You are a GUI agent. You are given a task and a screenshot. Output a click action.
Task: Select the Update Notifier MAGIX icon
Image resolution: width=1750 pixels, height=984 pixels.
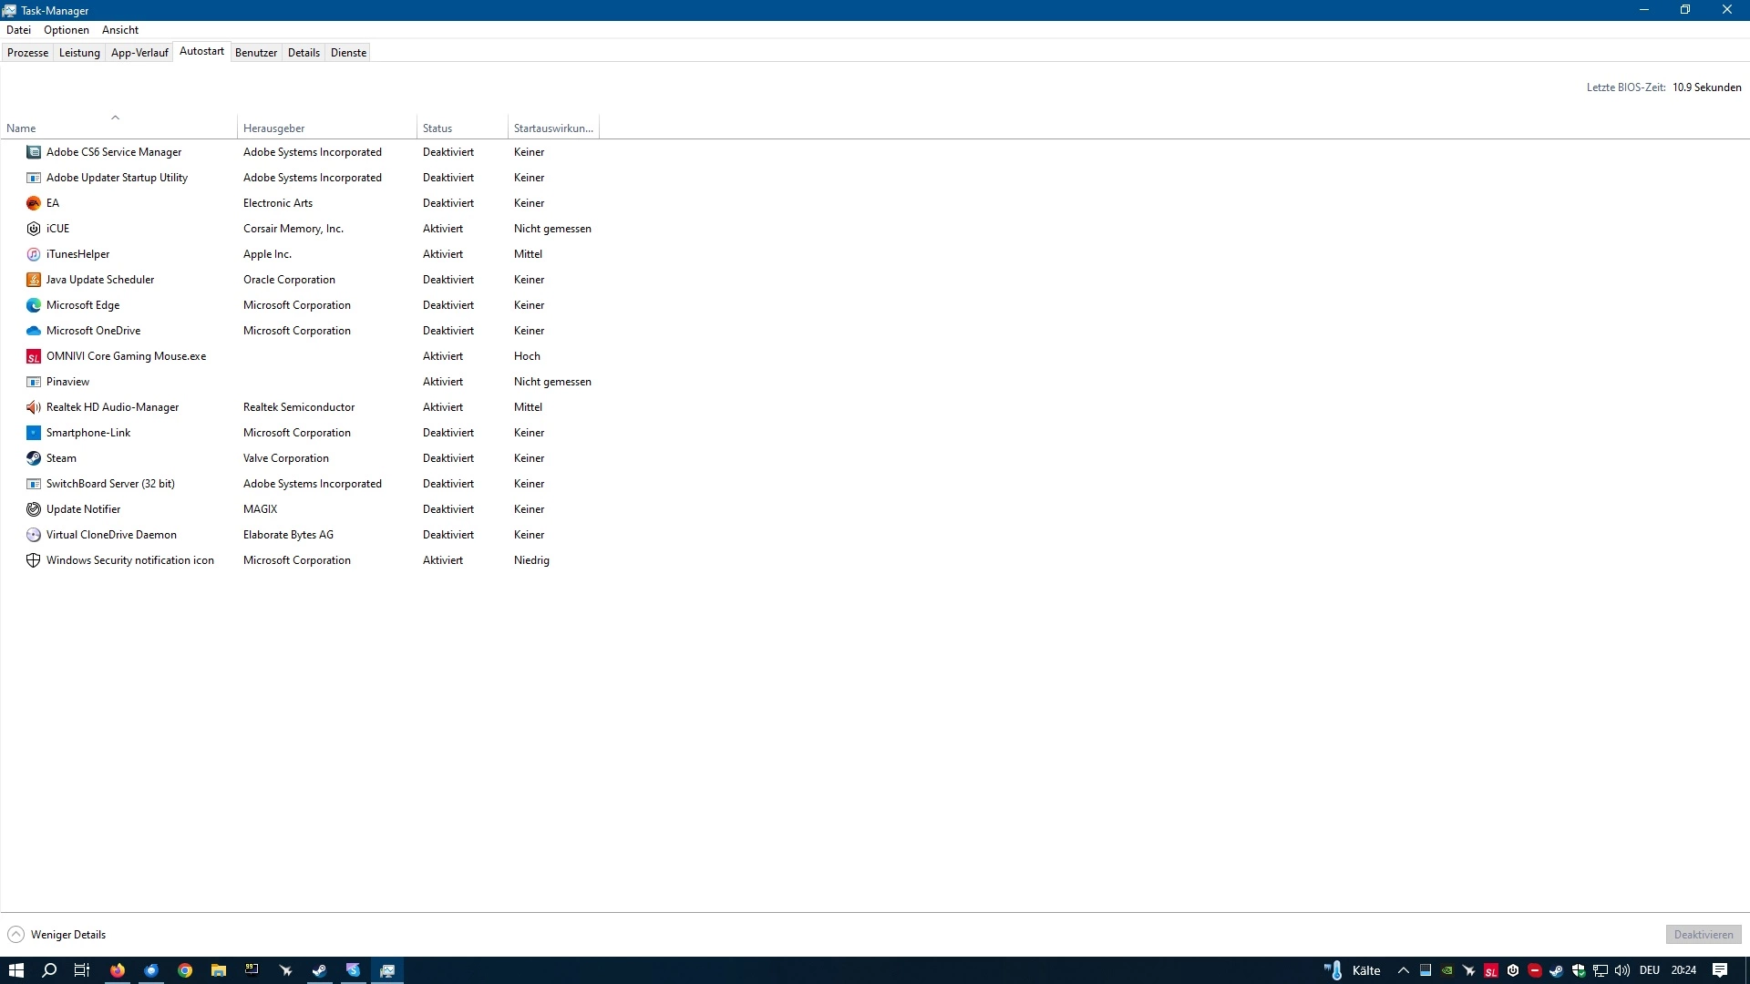(x=34, y=509)
